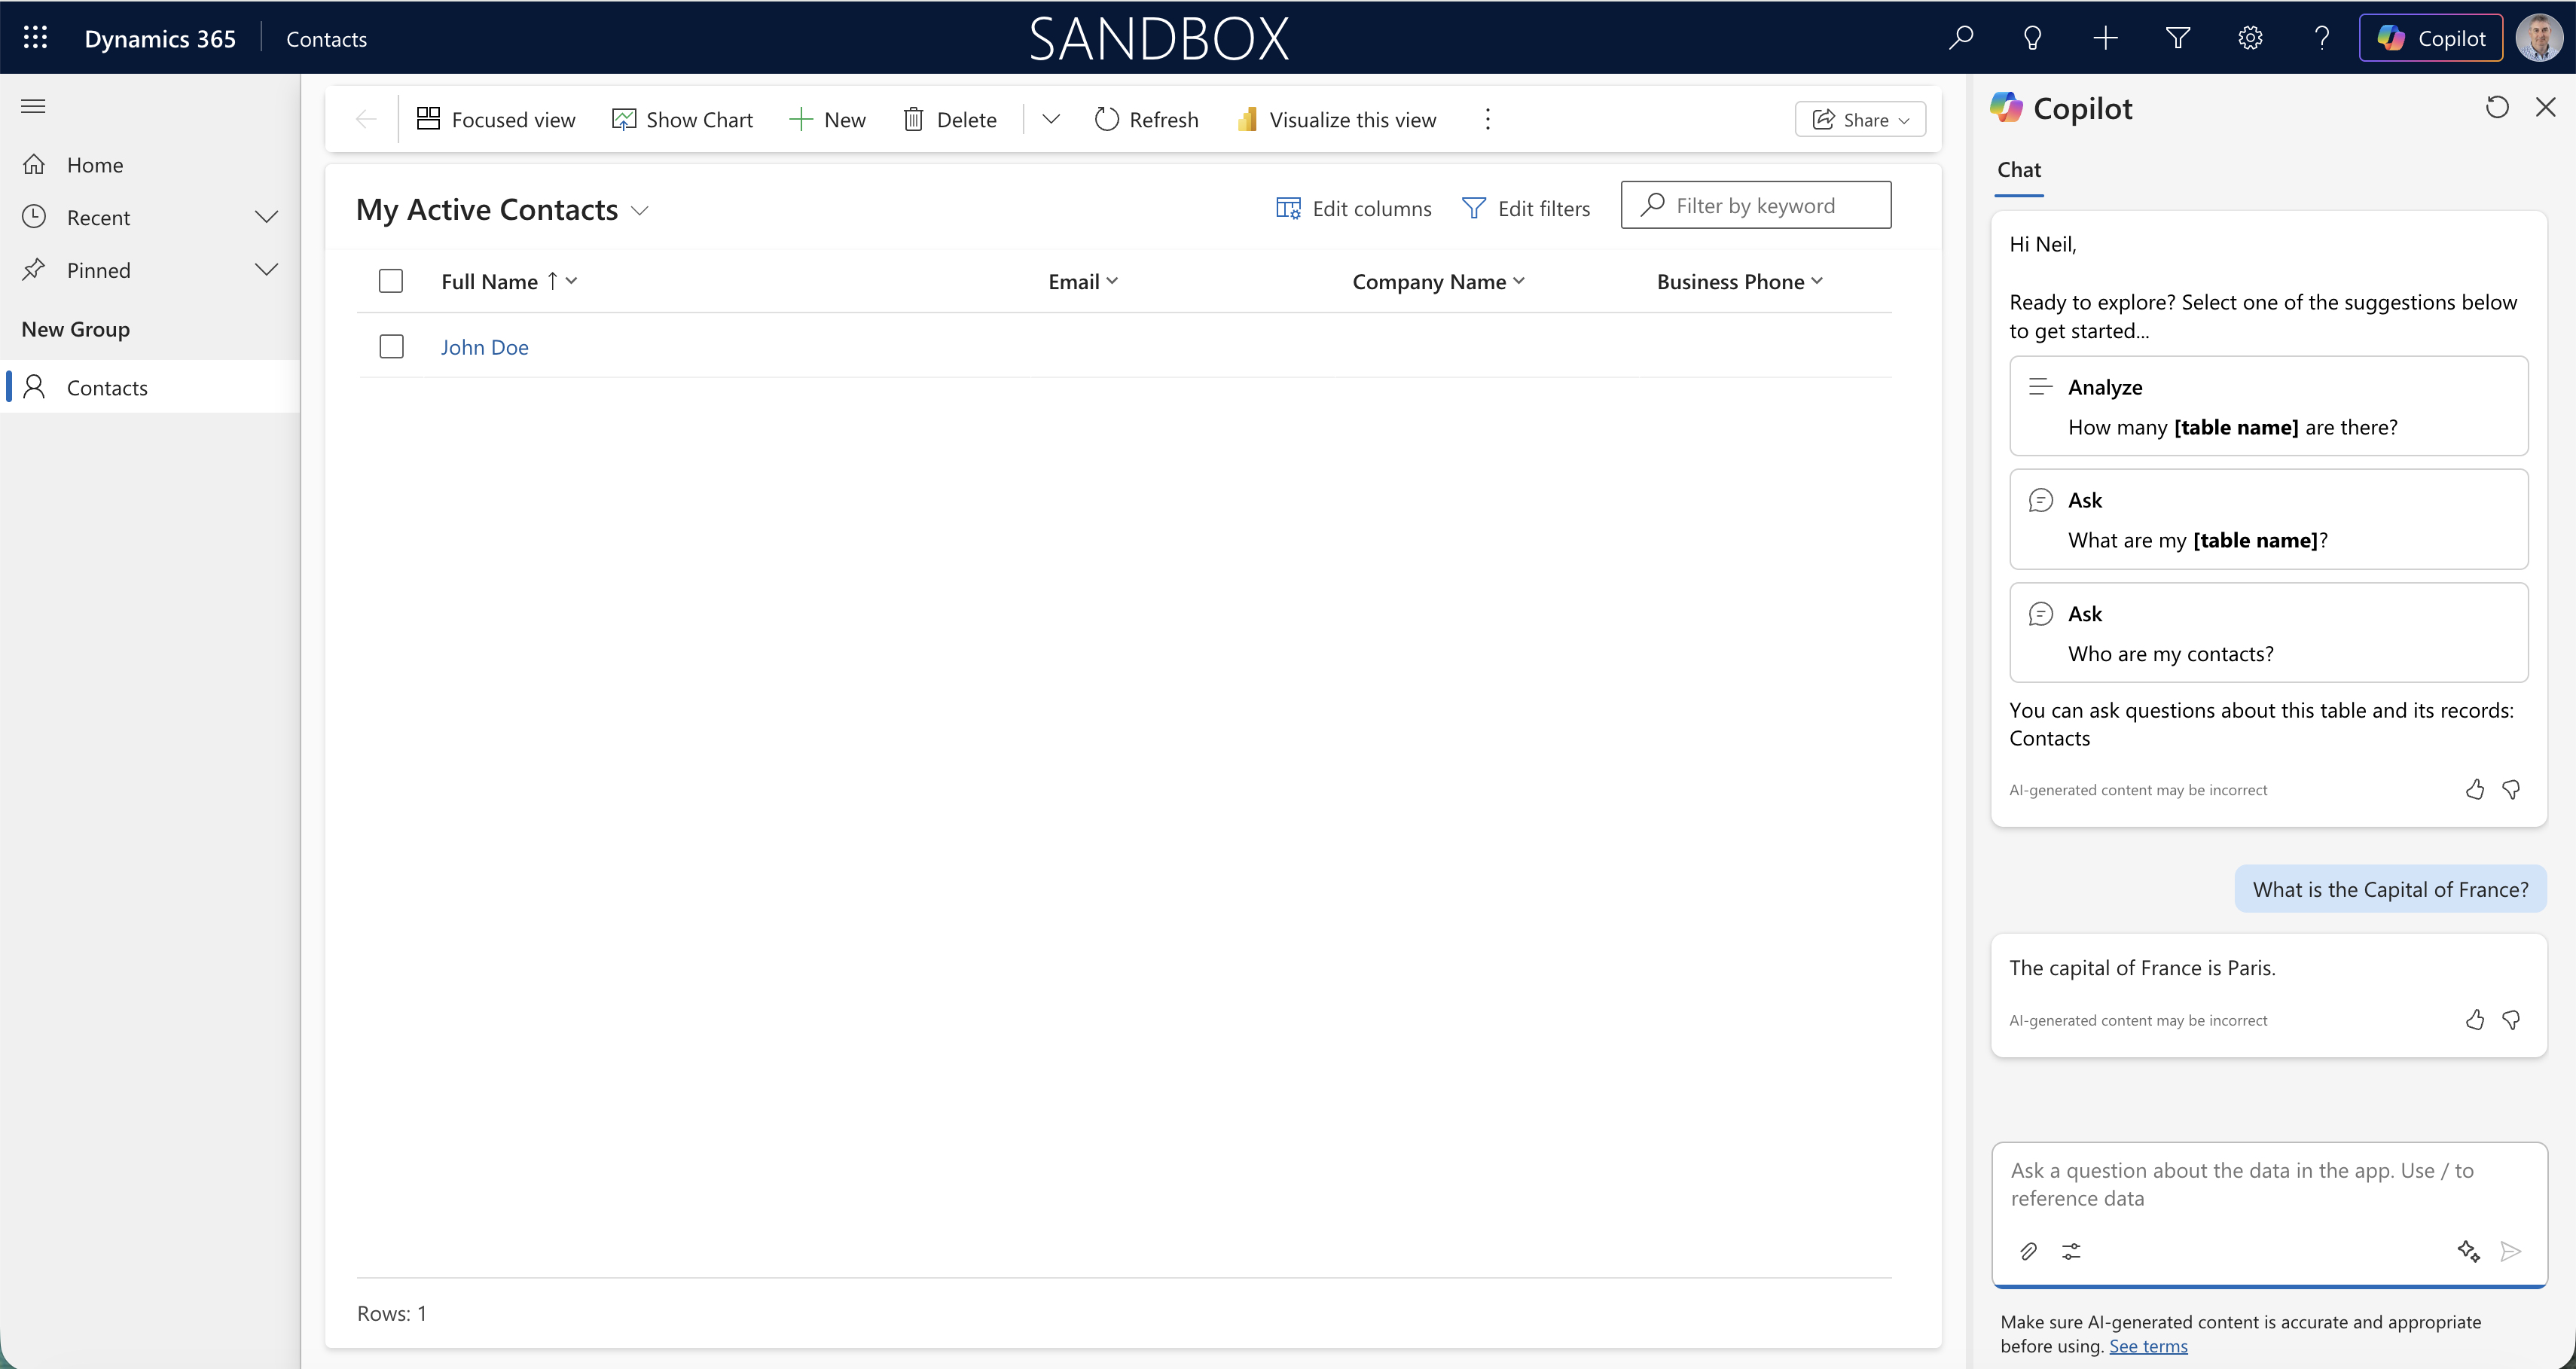Click the attachment paperclip icon
Viewport: 2576px width, 1369px height.
point(2028,1251)
